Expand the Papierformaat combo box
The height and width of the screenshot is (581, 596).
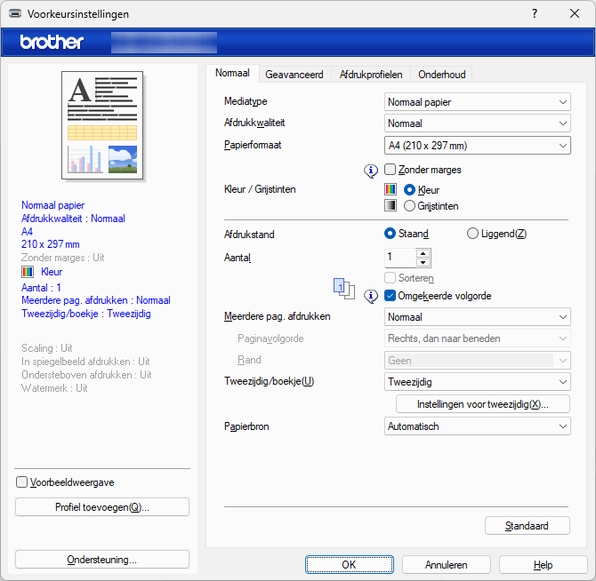pyautogui.click(x=477, y=146)
